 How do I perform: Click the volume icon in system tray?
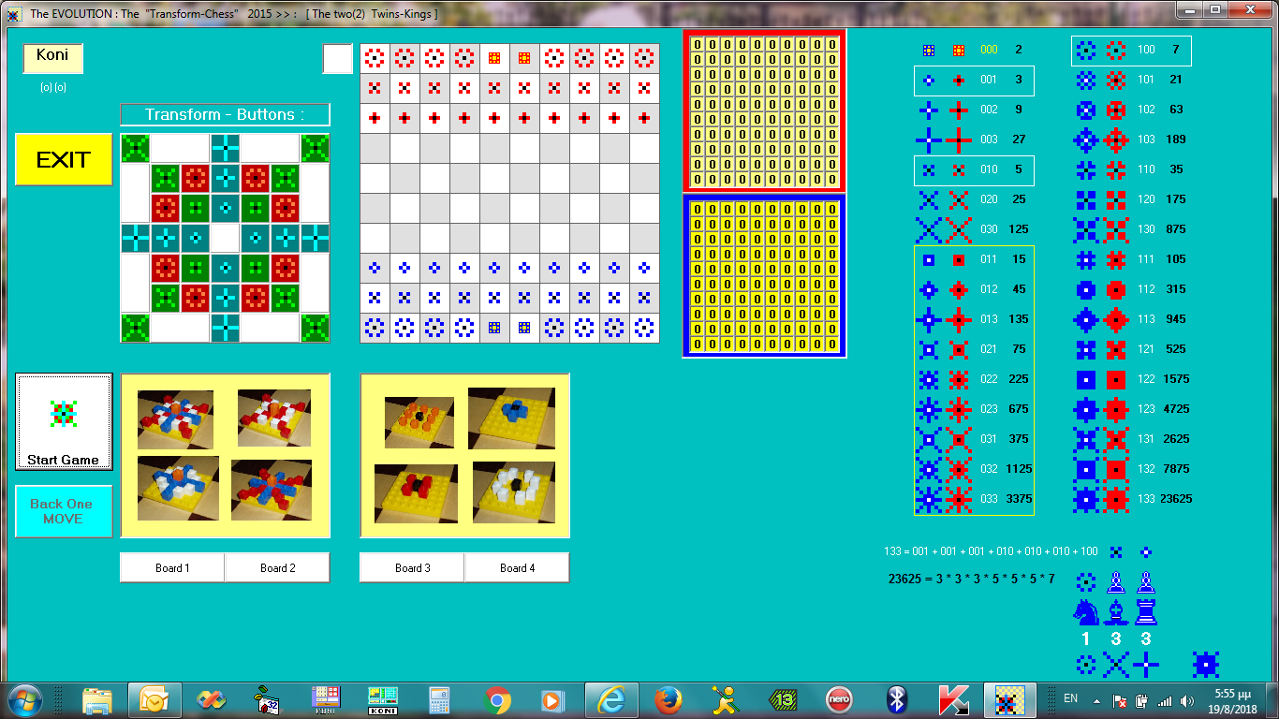(1187, 700)
